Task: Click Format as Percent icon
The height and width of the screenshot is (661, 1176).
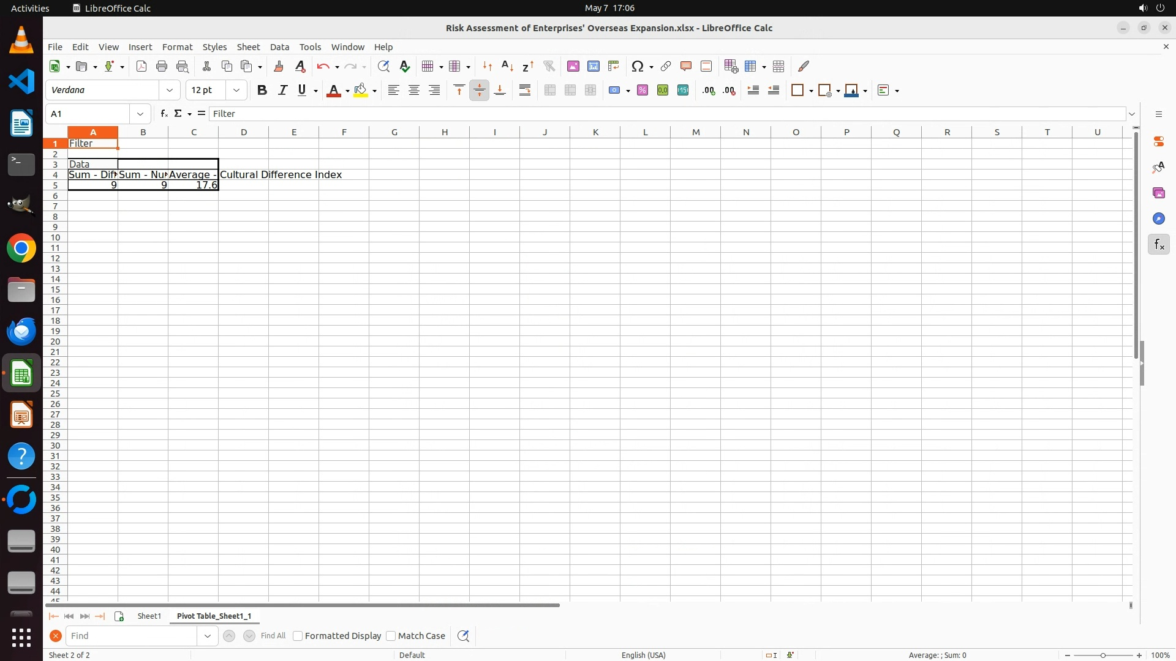Action: (643, 91)
